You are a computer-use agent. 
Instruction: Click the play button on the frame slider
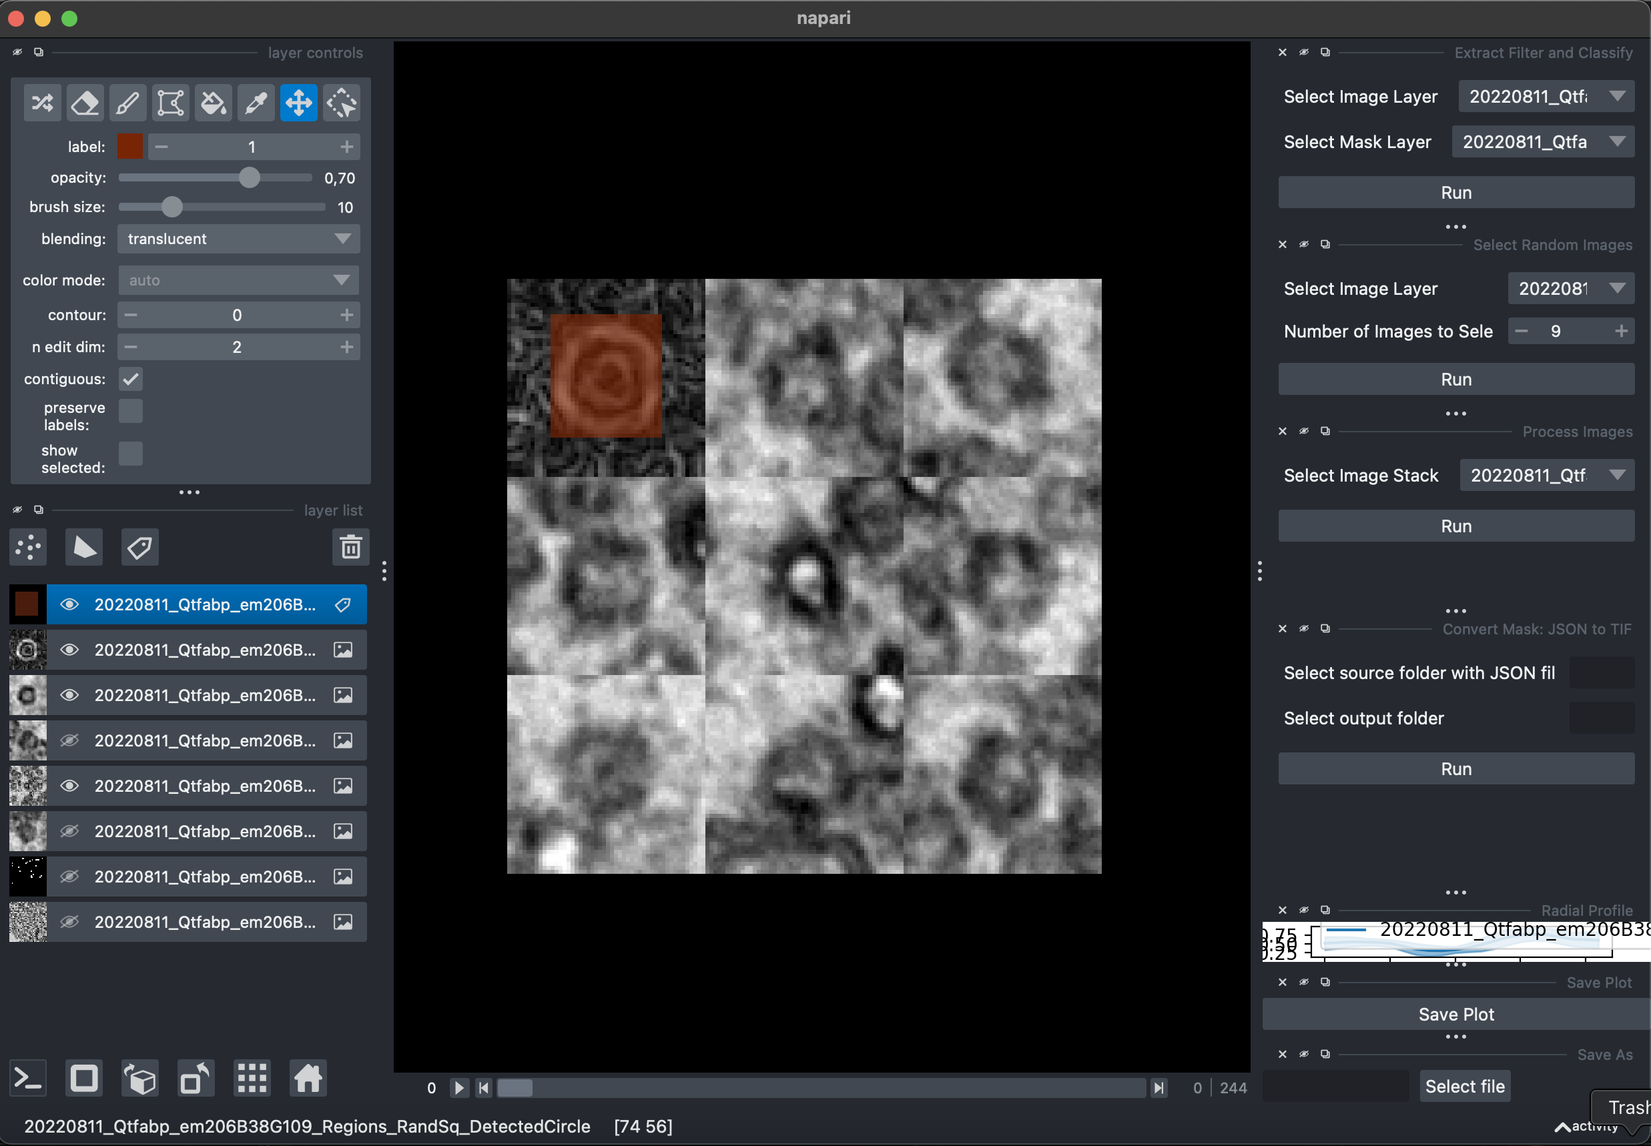[x=459, y=1088]
